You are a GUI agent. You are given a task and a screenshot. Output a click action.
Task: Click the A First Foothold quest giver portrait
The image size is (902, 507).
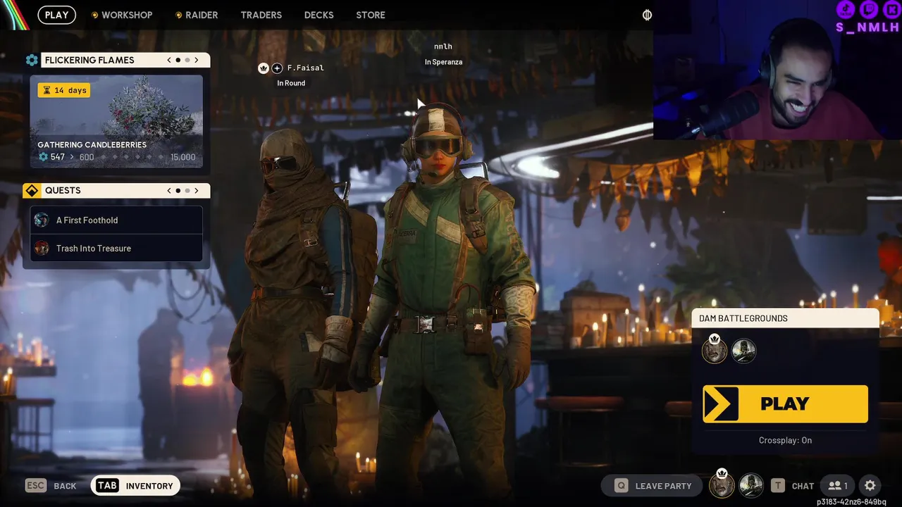[x=42, y=220]
